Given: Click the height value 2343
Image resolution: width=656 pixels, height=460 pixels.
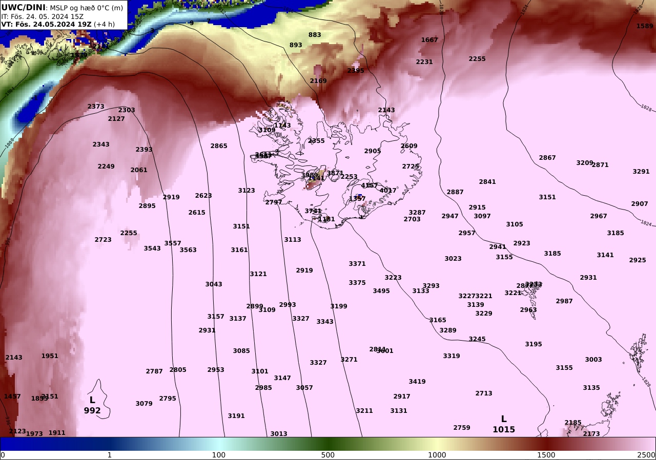Looking at the screenshot, I should (x=101, y=144).
